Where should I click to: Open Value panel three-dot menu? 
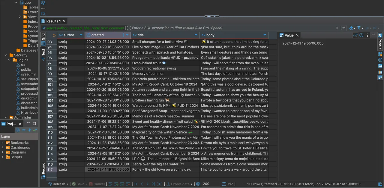pyautogui.click(x=367, y=35)
